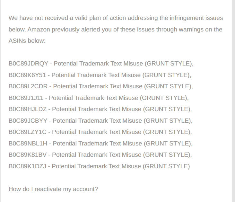Click "Potential Trademark Text Misuse" in last row

(96, 166)
